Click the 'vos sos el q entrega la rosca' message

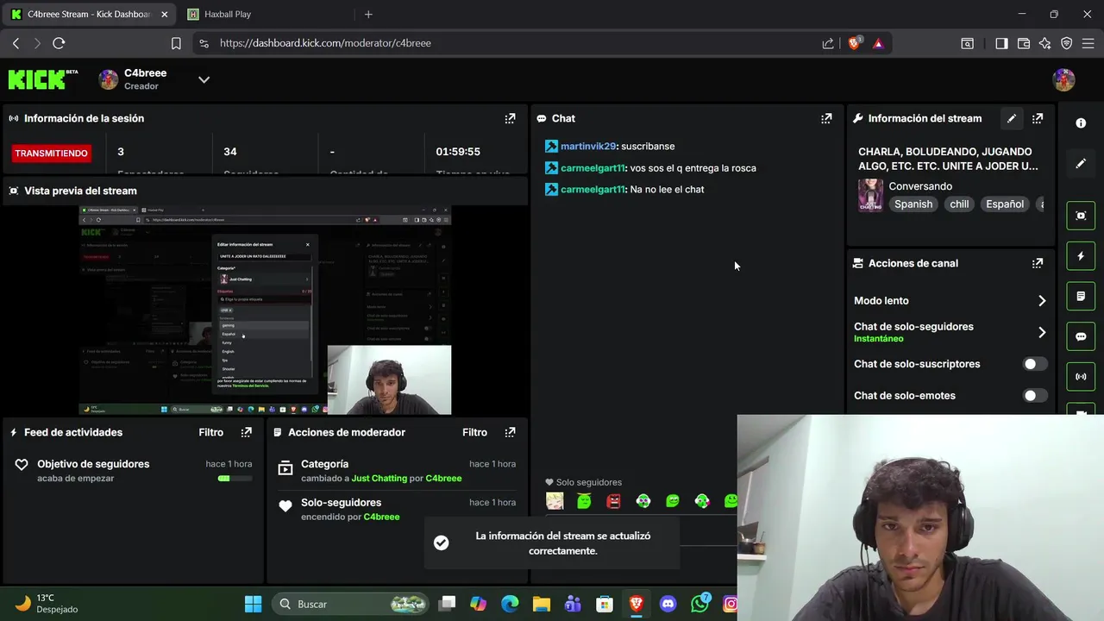(x=693, y=168)
